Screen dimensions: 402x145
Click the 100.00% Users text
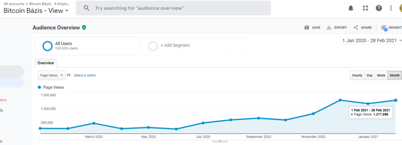point(66,48)
